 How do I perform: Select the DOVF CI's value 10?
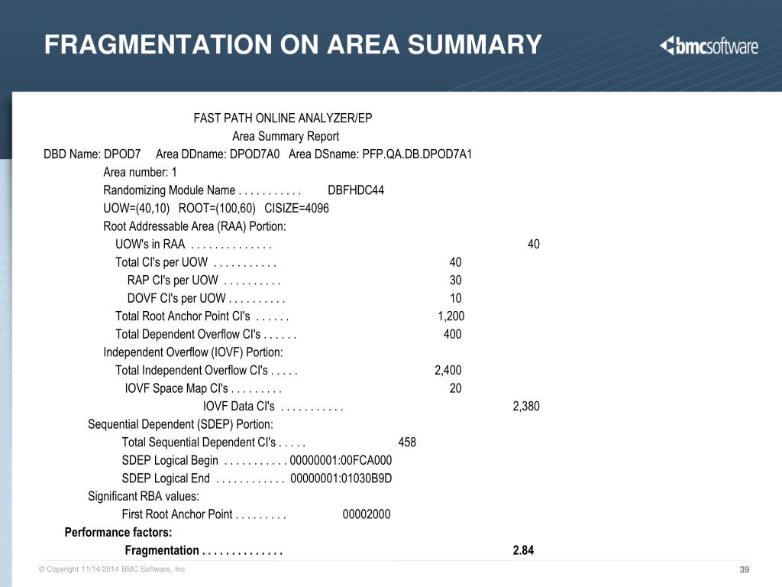[x=455, y=298]
